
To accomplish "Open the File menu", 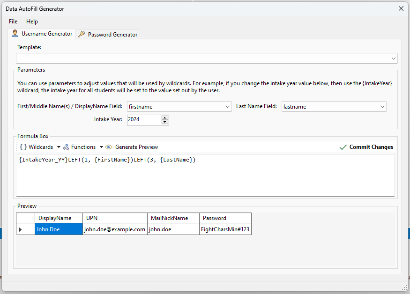I will point(13,22).
